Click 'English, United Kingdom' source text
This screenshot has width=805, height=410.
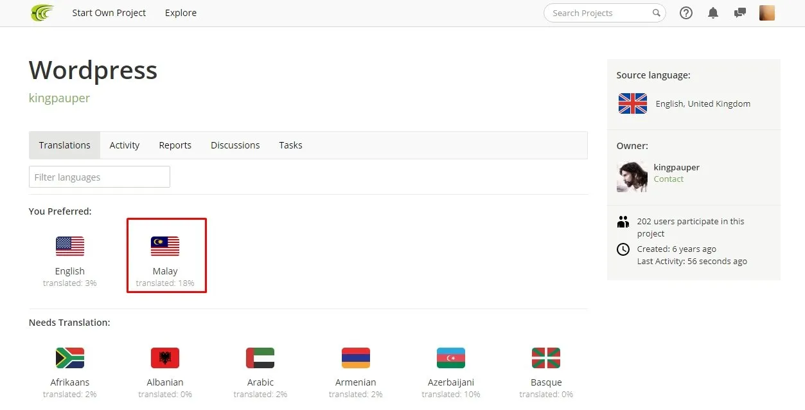[703, 103]
